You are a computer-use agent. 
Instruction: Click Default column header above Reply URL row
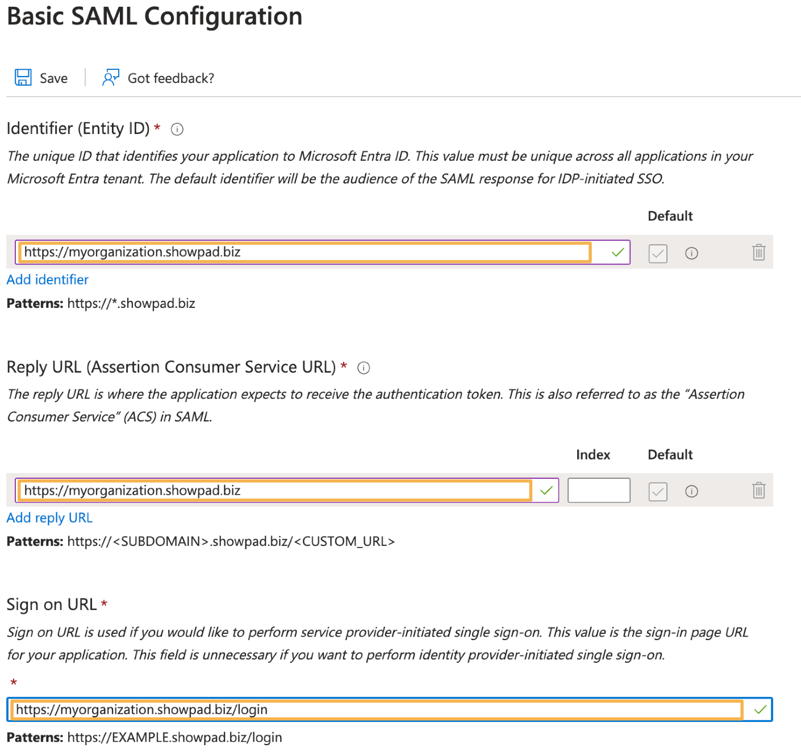point(670,454)
